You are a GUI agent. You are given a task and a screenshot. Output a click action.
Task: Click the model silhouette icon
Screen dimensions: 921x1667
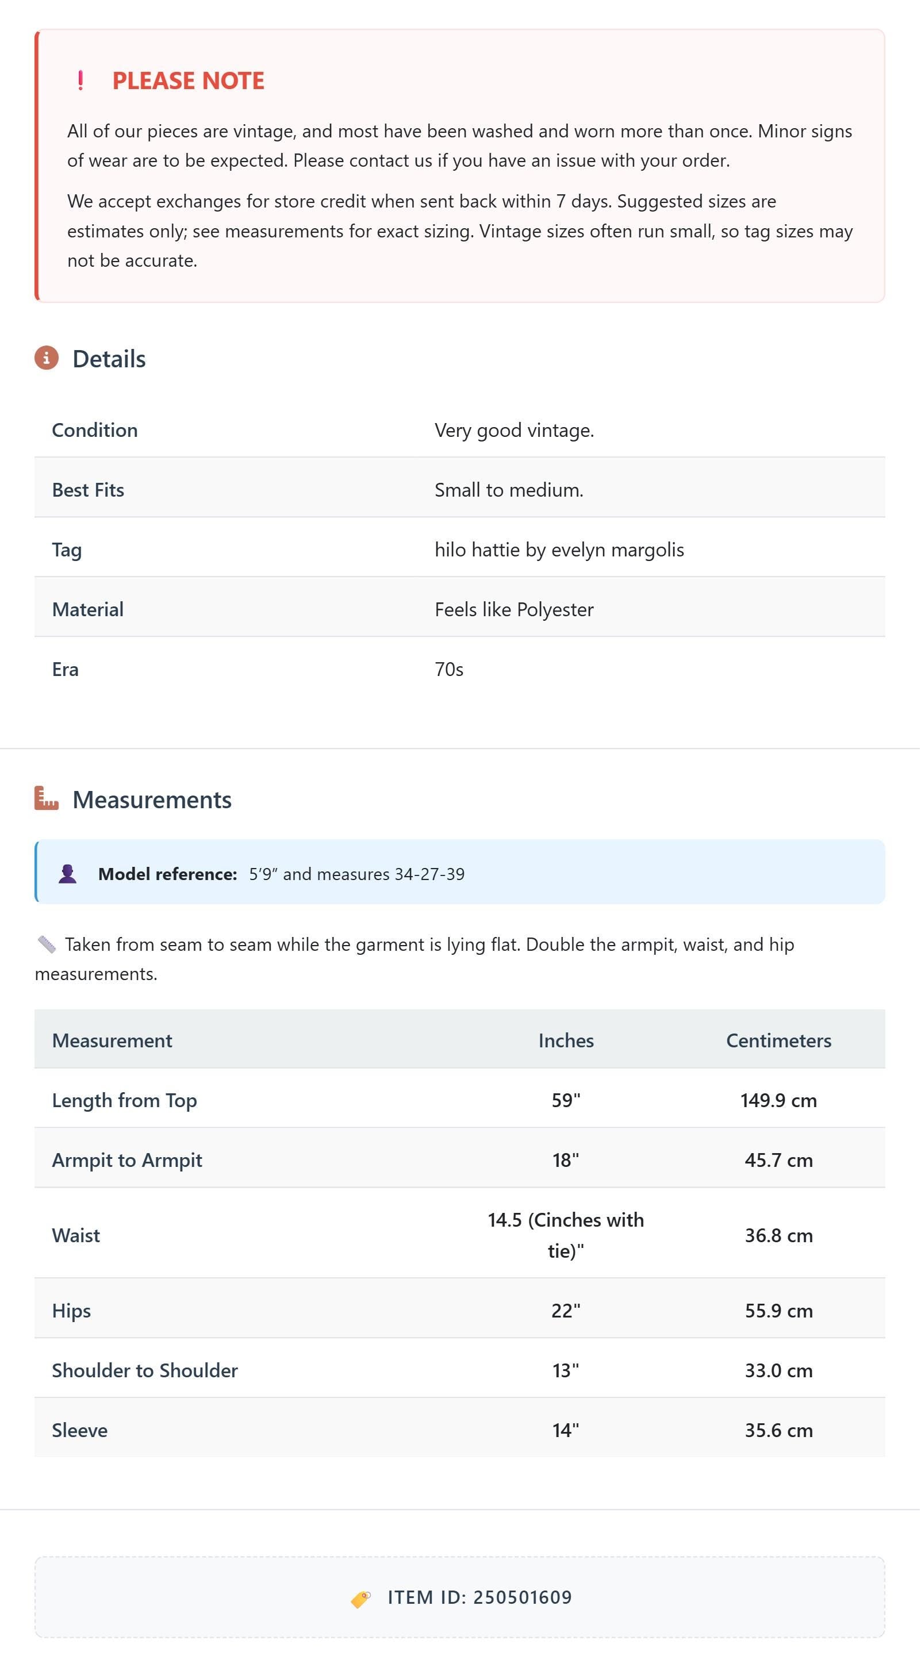(x=67, y=874)
